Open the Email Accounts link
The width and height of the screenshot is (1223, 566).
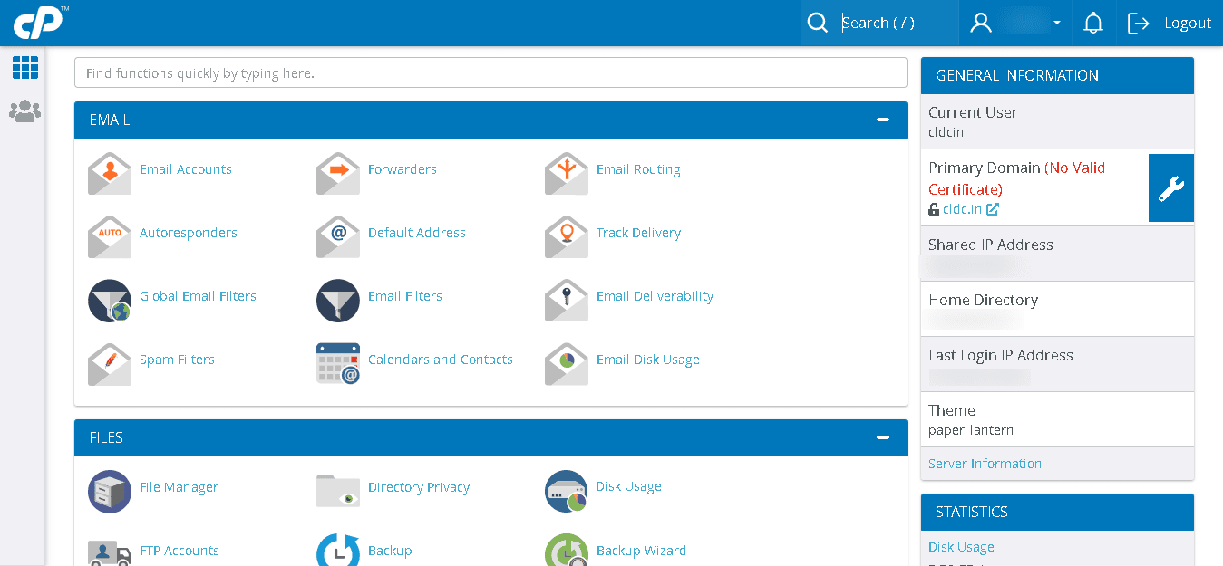pos(186,169)
